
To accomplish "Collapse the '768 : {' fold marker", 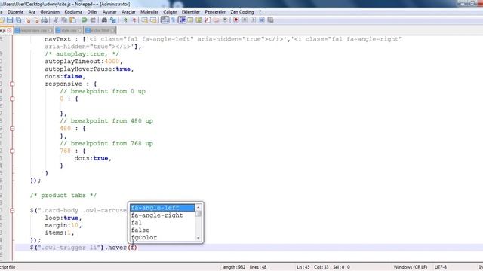I will (x=12, y=151).
